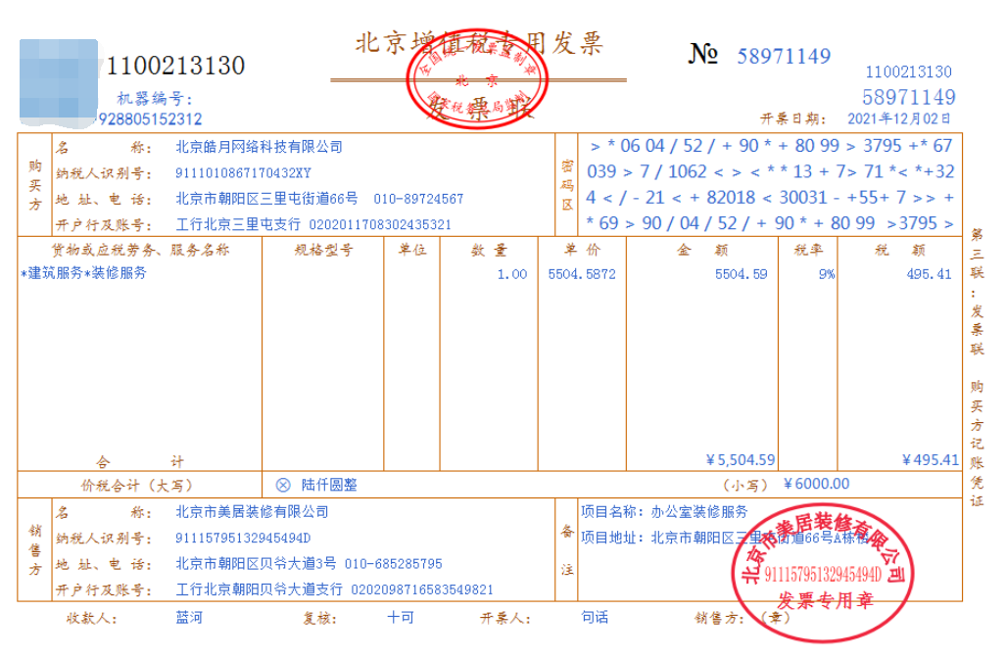Select seller phone 010-685285795
The height and width of the screenshot is (659, 1006).
(393, 564)
